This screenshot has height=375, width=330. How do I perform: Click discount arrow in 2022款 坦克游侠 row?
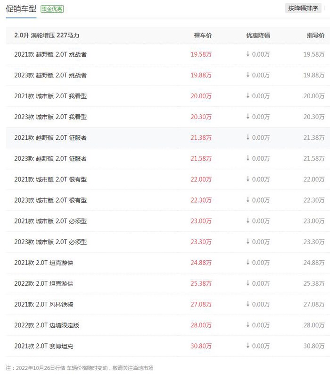tap(248, 283)
